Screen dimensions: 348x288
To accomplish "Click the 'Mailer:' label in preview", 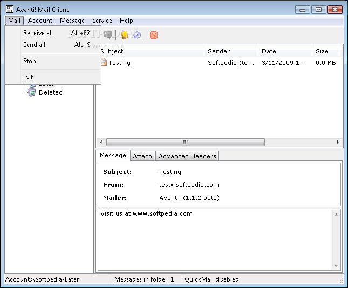I will [x=115, y=198].
